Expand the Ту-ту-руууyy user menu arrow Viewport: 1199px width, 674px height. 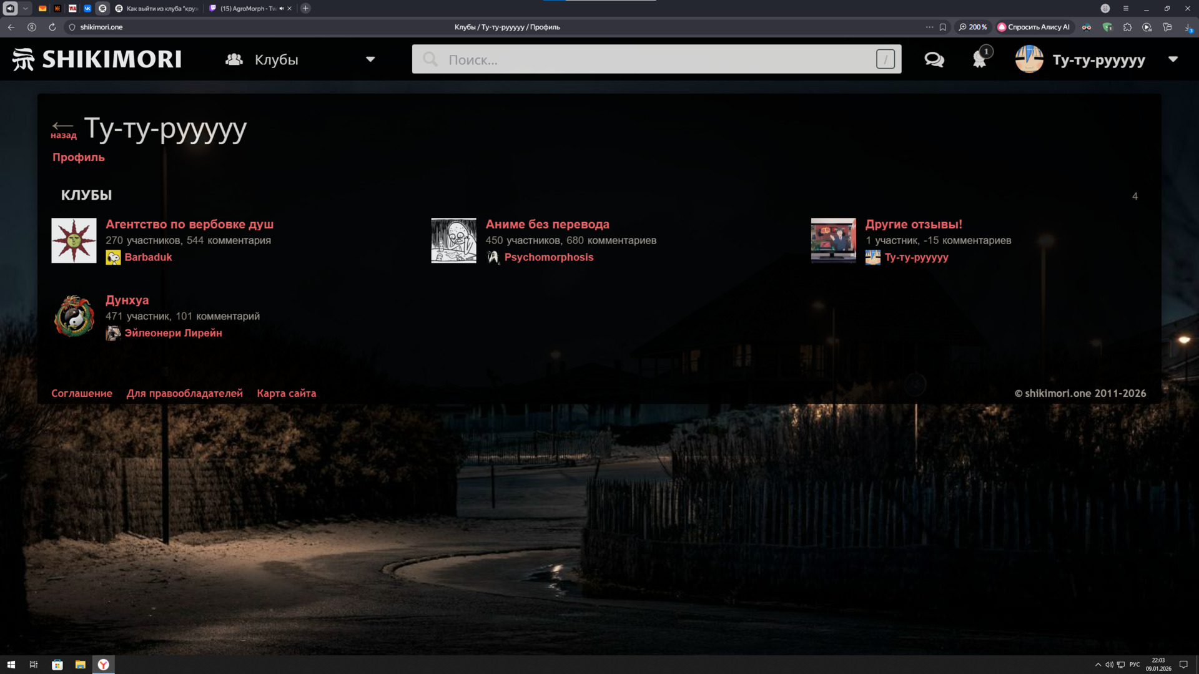(x=1173, y=60)
